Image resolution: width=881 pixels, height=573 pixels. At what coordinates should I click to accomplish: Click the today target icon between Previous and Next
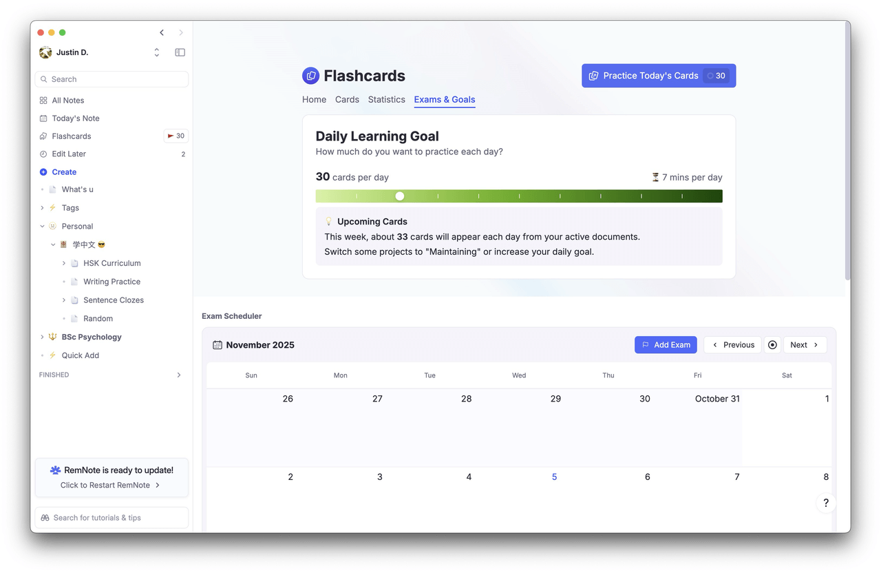tap(772, 344)
